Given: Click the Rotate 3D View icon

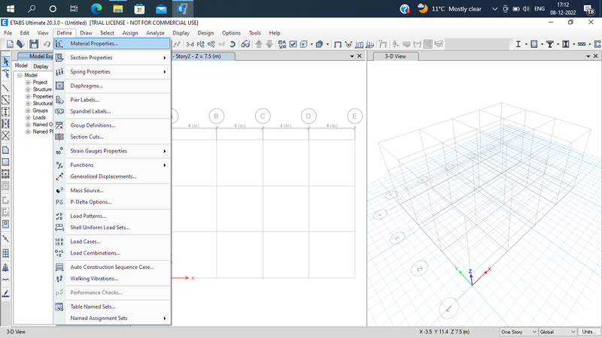Looking at the screenshot, I should click(x=233, y=44).
